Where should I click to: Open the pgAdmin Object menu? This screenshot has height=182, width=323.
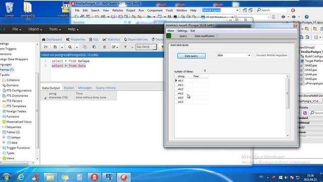pos(35,29)
